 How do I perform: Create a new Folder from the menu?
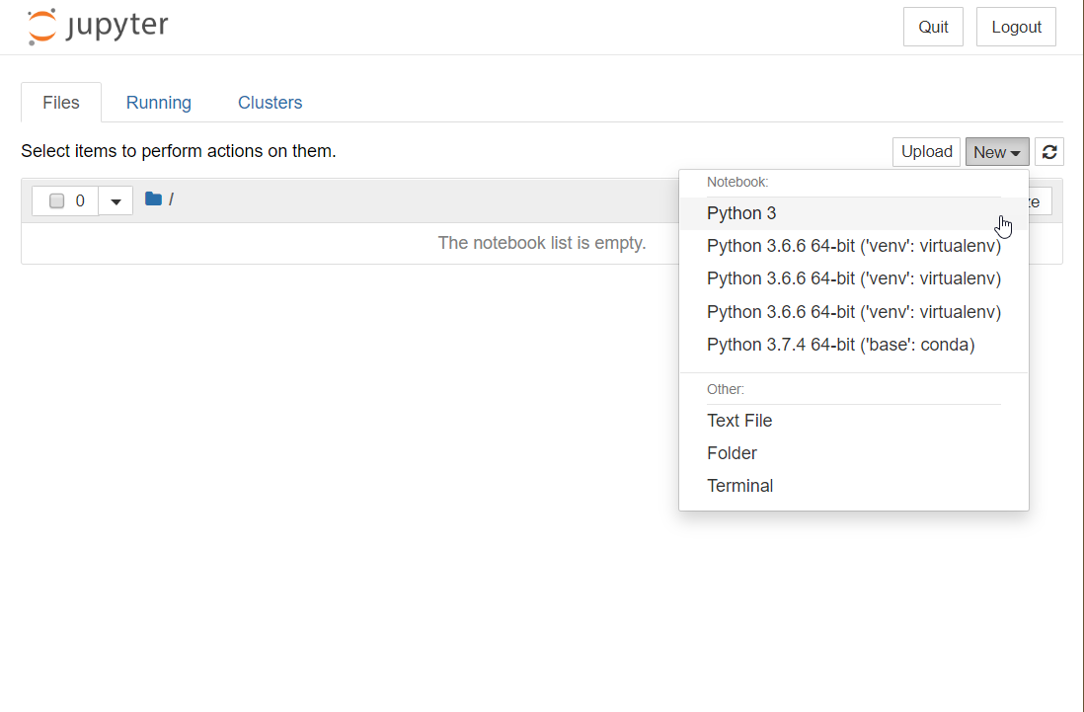click(x=732, y=452)
